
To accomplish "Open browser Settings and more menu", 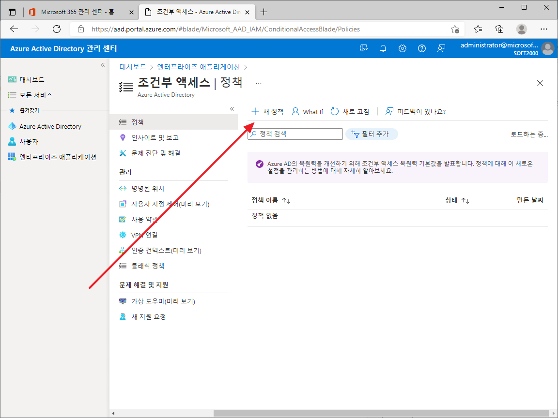I will (544, 29).
